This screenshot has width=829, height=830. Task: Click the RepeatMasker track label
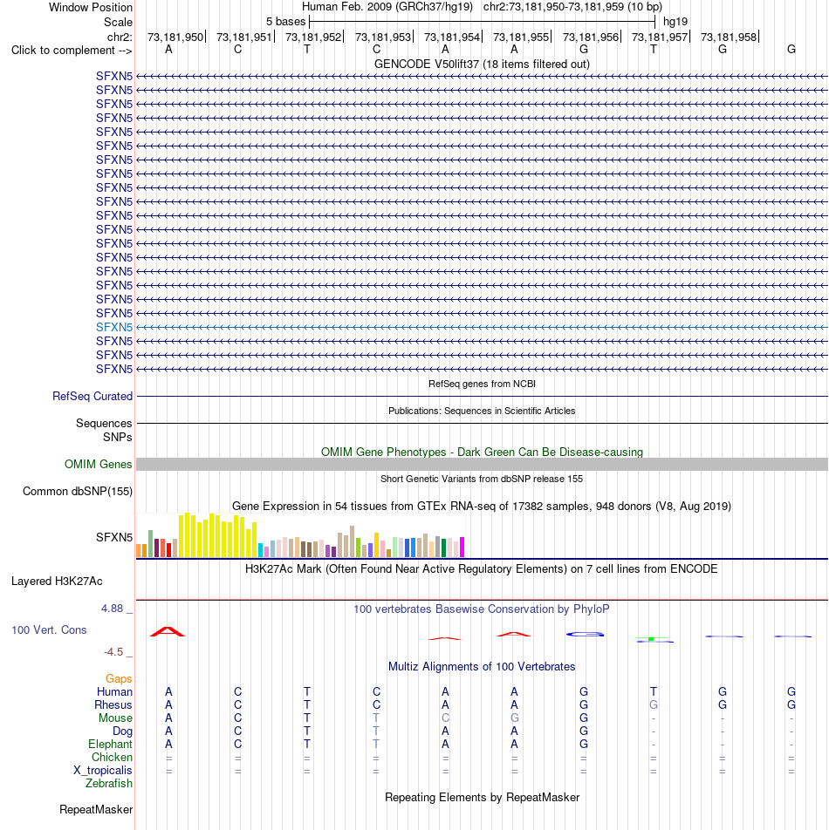[96, 810]
